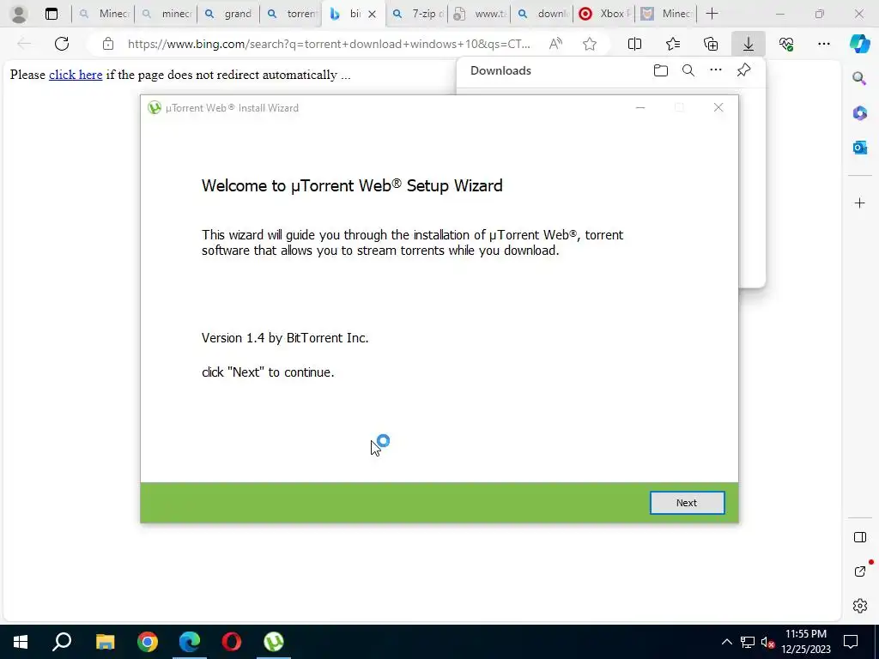Switch to the first 'Minecr' search tab
The width and height of the screenshot is (879, 659).
click(104, 14)
